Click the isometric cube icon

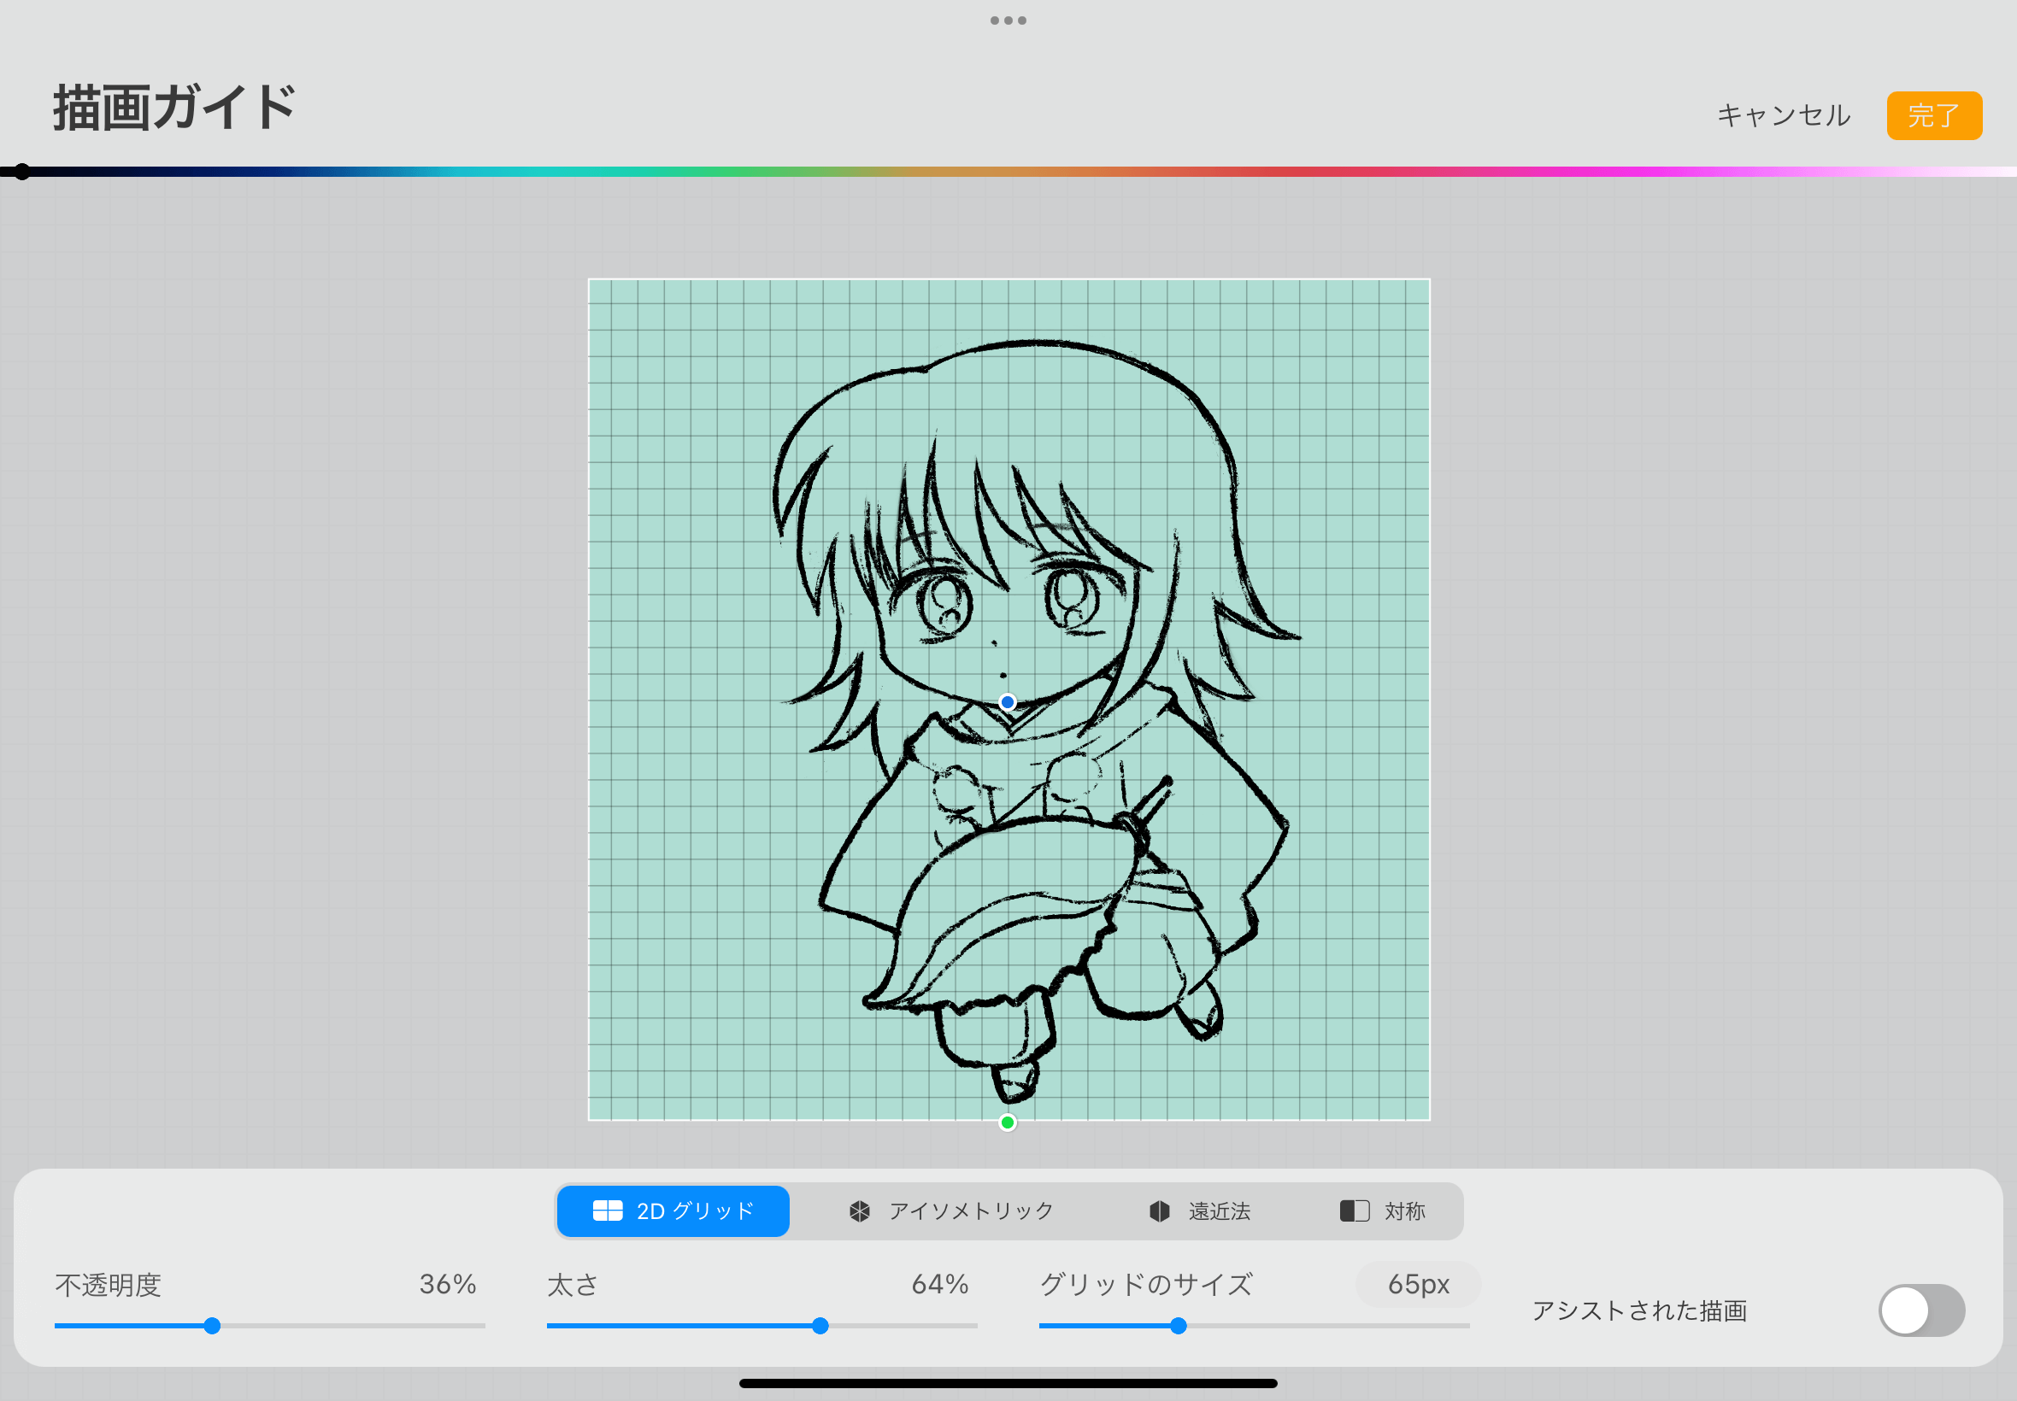pyautogui.click(x=859, y=1211)
